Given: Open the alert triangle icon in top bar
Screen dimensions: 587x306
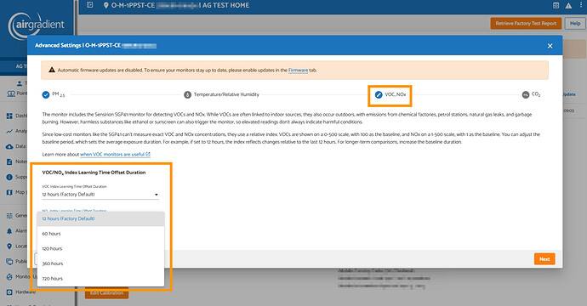Looking at the screenshot, I should [568, 5].
